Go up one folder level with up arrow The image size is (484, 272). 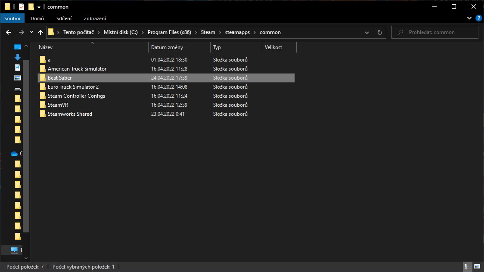(40, 32)
